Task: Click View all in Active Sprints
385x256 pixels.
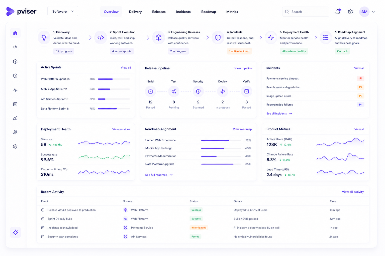Action: pos(126,68)
